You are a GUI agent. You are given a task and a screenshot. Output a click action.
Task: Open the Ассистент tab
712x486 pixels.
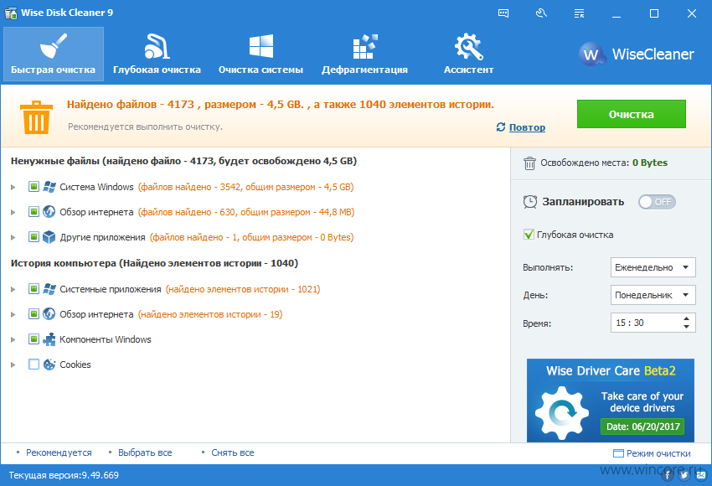click(468, 54)
